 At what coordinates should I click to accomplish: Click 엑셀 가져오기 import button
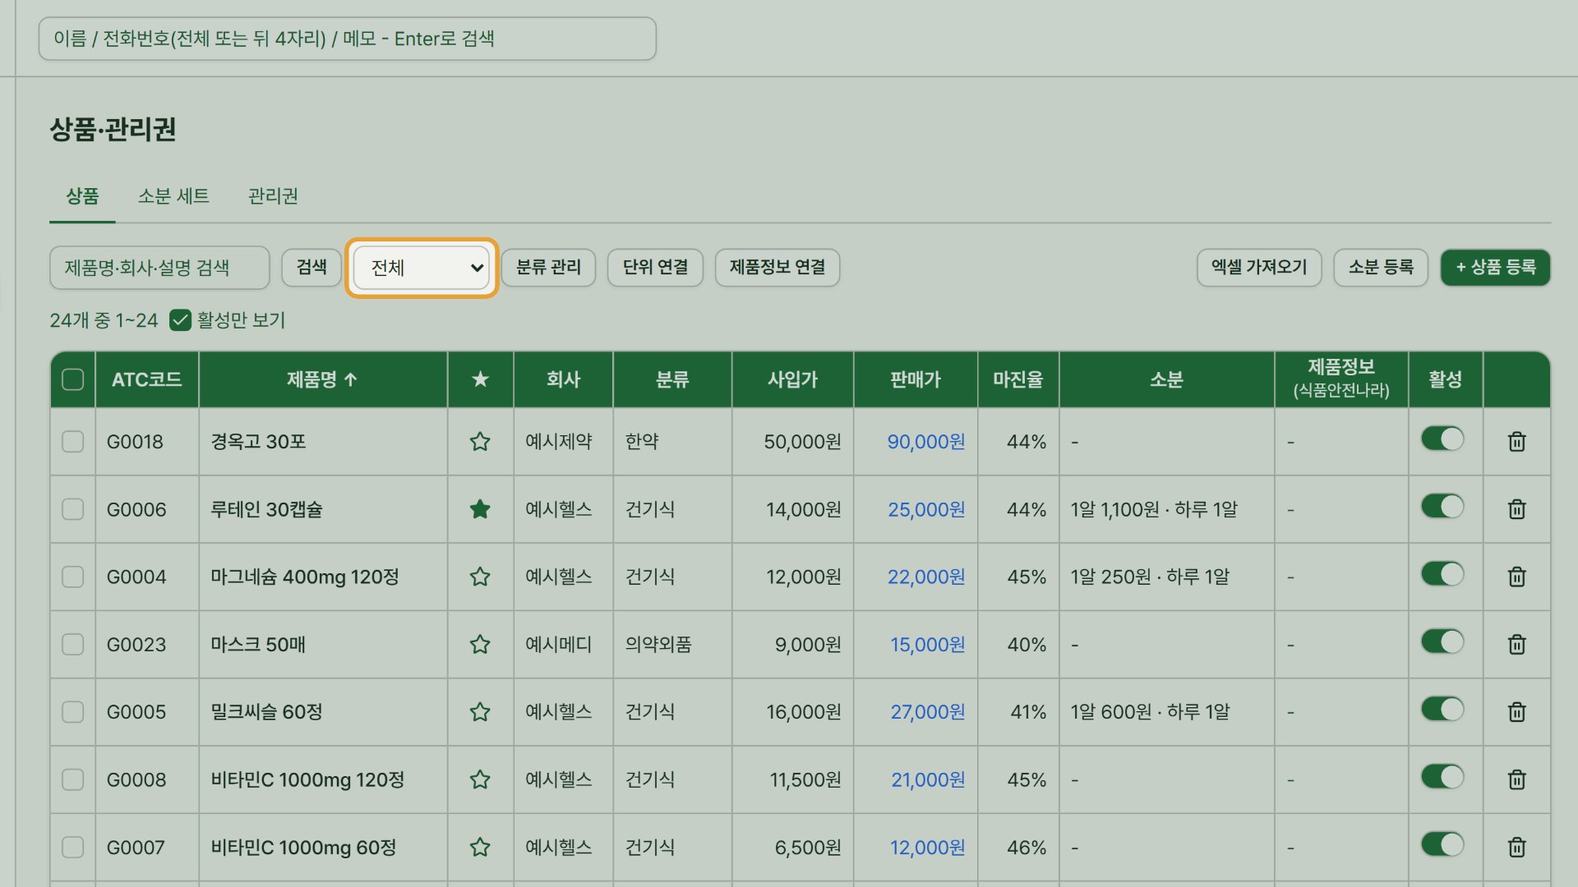(x=1259, y=268)
